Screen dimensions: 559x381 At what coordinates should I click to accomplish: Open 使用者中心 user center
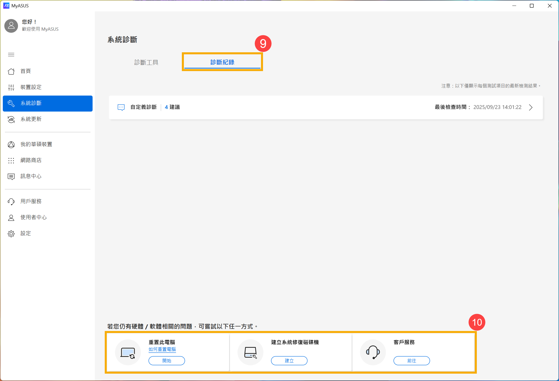[x=33, y=217]
